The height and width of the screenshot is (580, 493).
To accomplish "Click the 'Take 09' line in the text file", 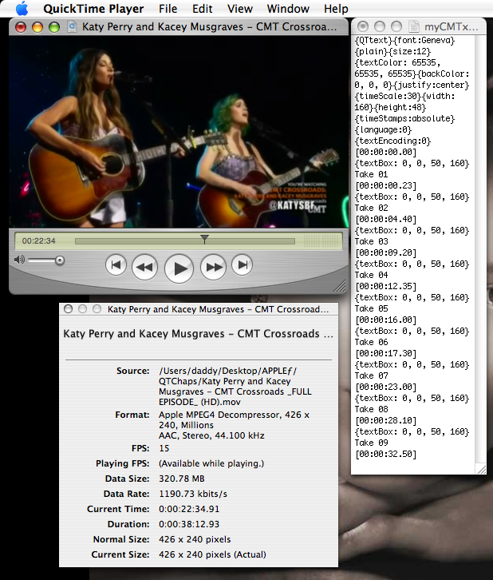I will click(371, 443).
